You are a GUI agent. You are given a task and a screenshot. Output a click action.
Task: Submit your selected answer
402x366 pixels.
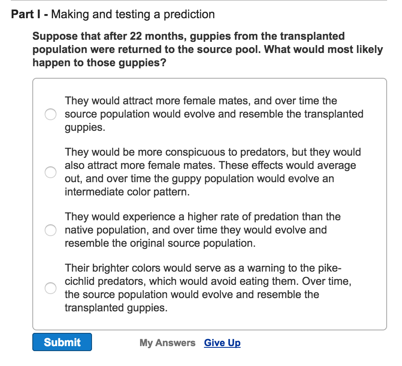click(62, 342)
